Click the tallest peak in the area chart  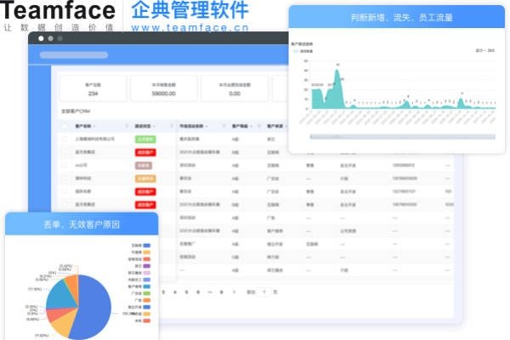point(337,70)
